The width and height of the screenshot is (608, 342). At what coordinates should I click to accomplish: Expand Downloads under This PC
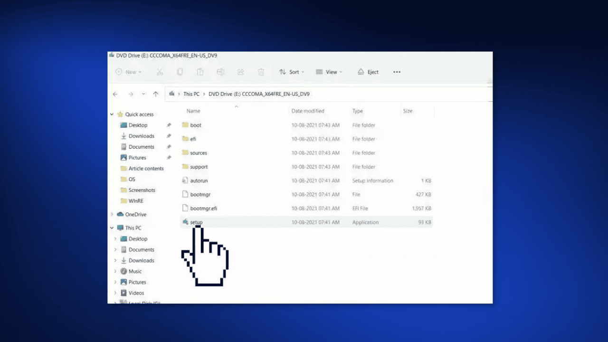coord(115,260)
